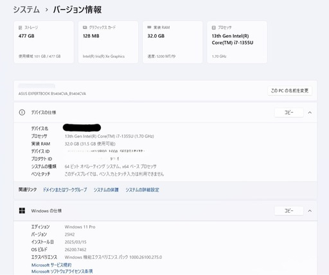Click the エクスペリエンス label
Viewport: 329px width, 275px height.
pos(44,257)
